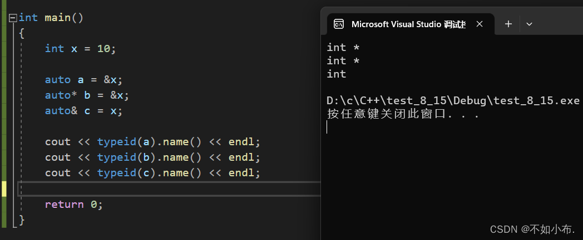Click the yellow unsaved-change margin marker
The height and width of the screenshot is (240, 583).
pos(4,188)
